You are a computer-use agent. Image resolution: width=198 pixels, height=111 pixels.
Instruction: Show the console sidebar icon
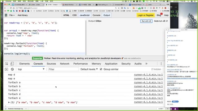click(6, 69)
